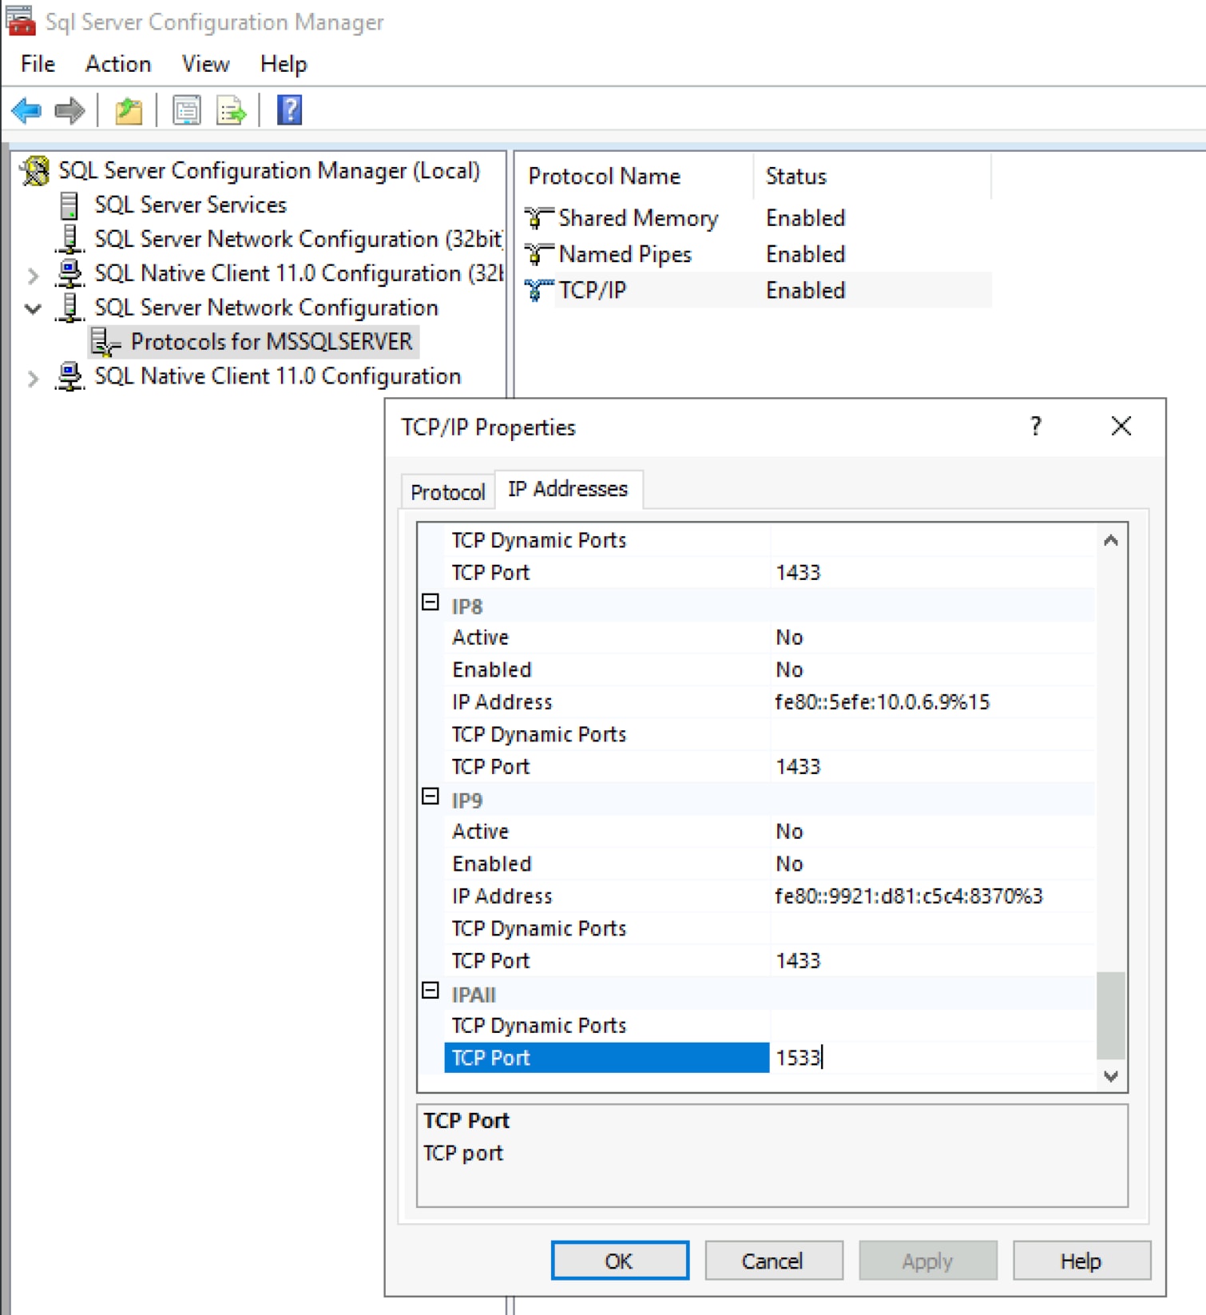The width and height of the screenshot is (1206, 1315).
Task: Click the Apply button
Action: (x=927, y=1261)
